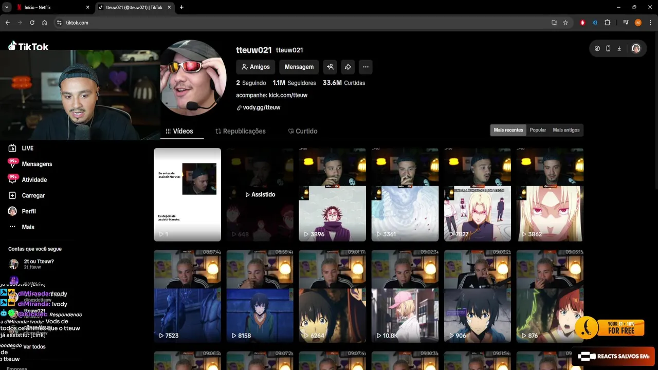Click the 1.1M Seguidores count

point(294,83)
